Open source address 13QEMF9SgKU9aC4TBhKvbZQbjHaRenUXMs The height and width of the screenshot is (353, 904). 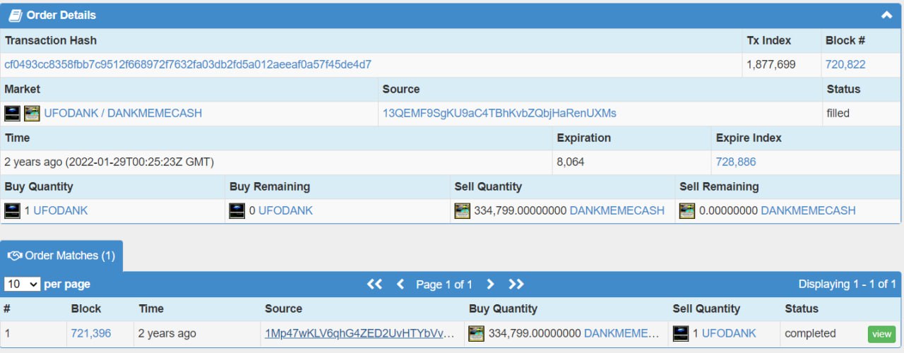(499, 113)
